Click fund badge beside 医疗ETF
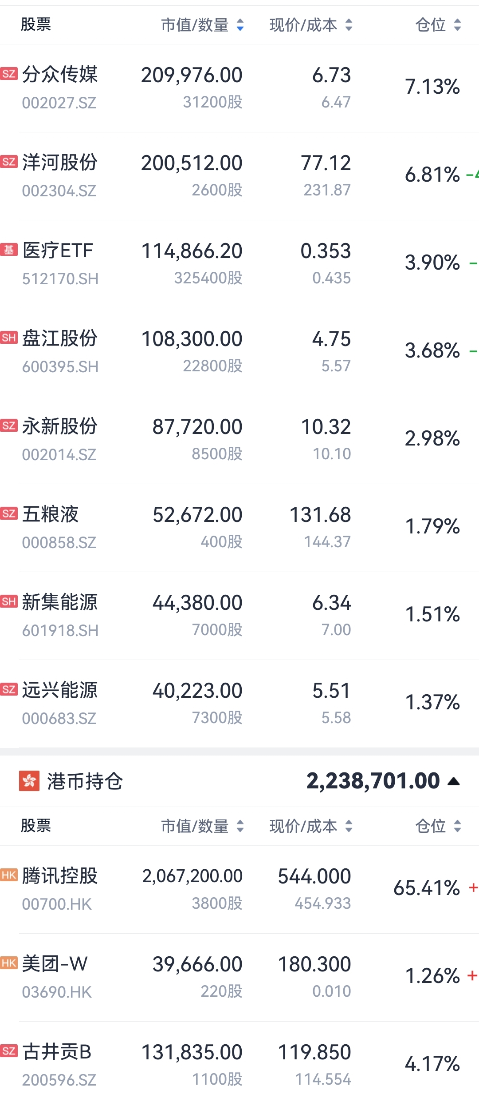Image resolution: width=479 pixels, height=1102 pixels. pos(9,250)
